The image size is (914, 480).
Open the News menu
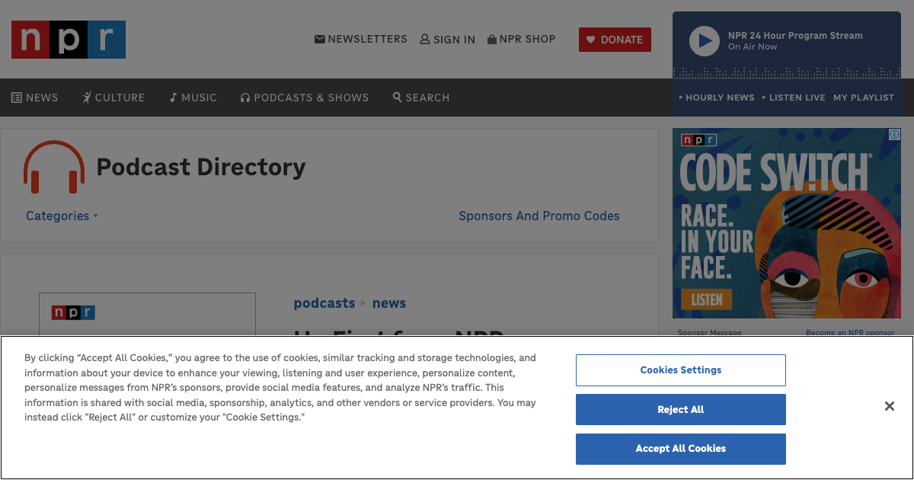click(x=35, y=98)
